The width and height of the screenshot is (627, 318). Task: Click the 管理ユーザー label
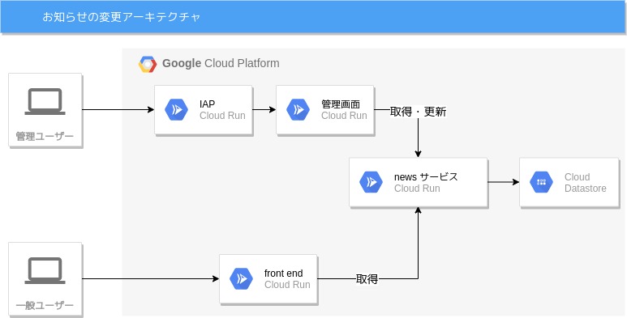(x=45, y=137)
